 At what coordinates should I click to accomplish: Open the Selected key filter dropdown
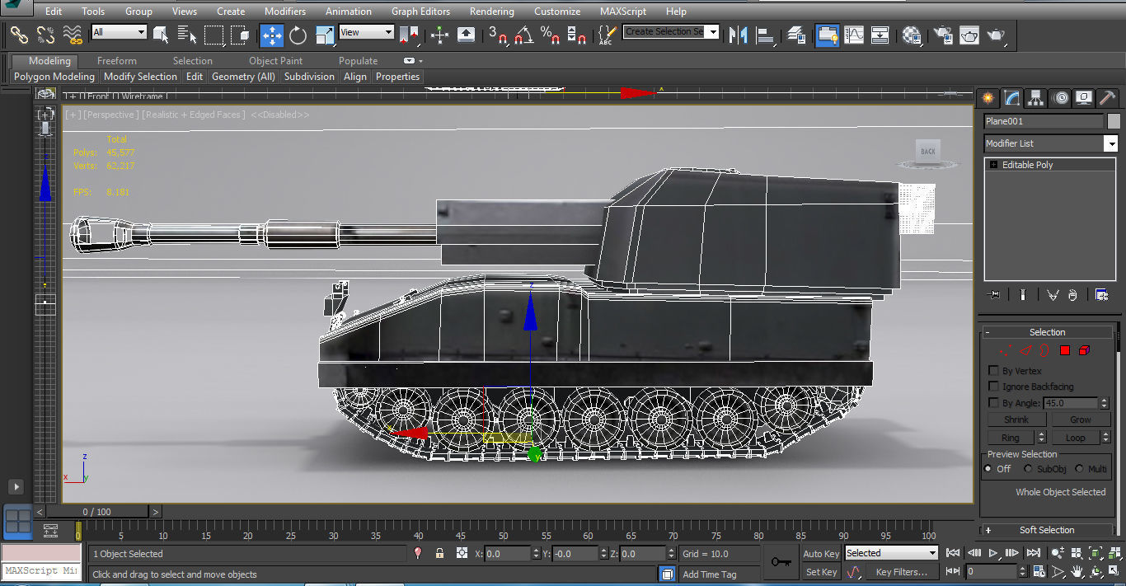point(891,553)
